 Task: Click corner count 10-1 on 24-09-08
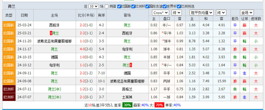(102, 81)
